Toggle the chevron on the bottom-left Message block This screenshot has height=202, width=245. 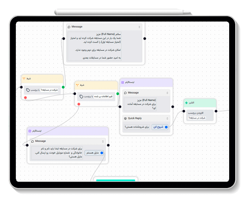[x=103, y=141]
